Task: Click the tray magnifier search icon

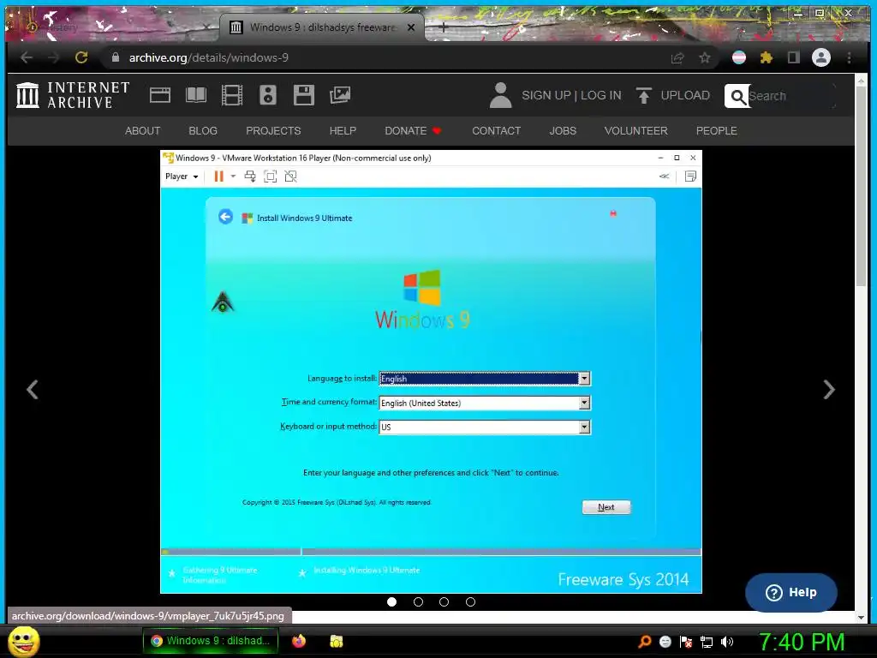Action: click(645, 641)
